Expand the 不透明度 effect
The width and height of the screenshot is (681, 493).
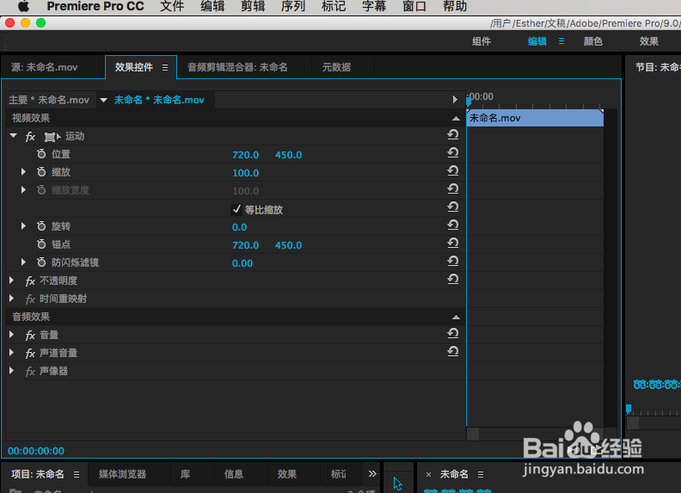(12, 280)
